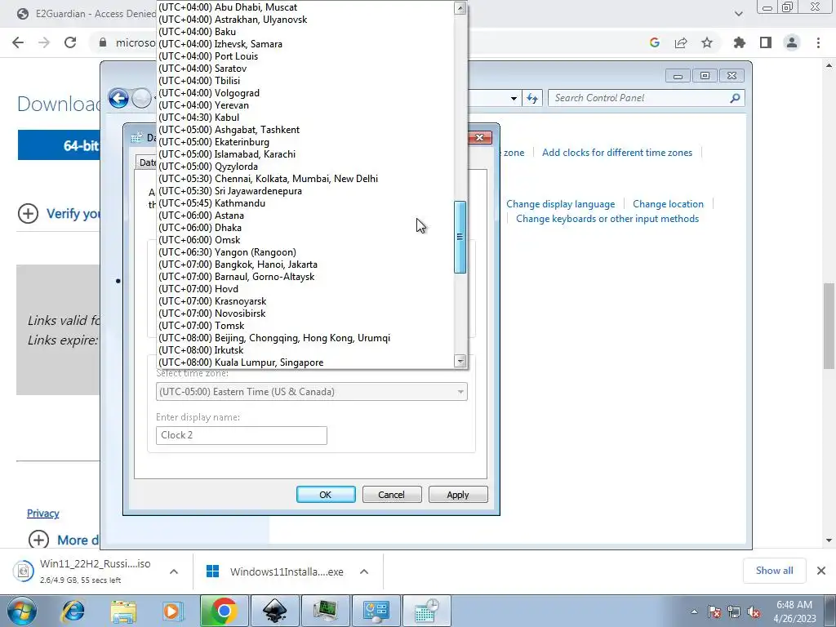Select (UTC+04:00) Abu Dhabi, Muscat time zone
This screenshot has width=836, height=627.
click(x=305, y=7)
